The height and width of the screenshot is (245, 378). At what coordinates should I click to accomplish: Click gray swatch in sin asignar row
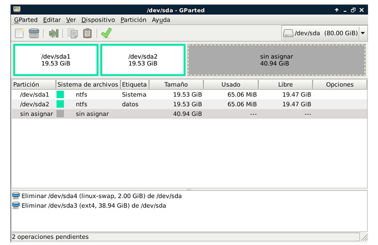(60, 114)
